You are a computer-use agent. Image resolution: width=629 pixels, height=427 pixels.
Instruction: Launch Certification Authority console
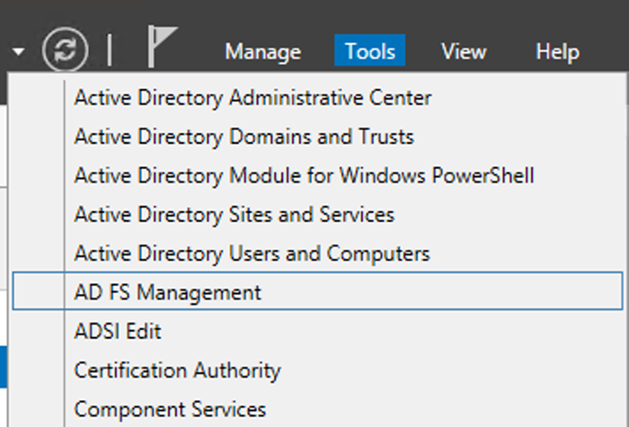(x=177, y=370)
